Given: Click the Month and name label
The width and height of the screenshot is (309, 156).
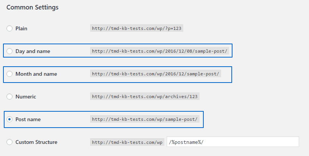Looking at the screenshot, I should [x=36, y=74].
